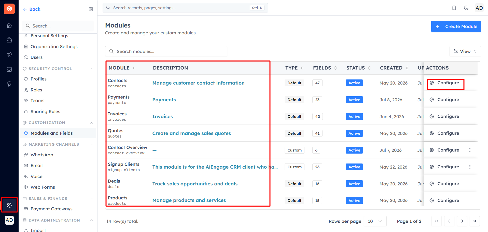
Task: Open Payment Gateways
Action: tap(51, 209)
